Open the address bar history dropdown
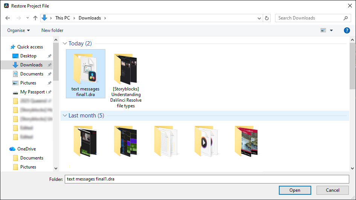356x200 pixels. tap(259, 18)
